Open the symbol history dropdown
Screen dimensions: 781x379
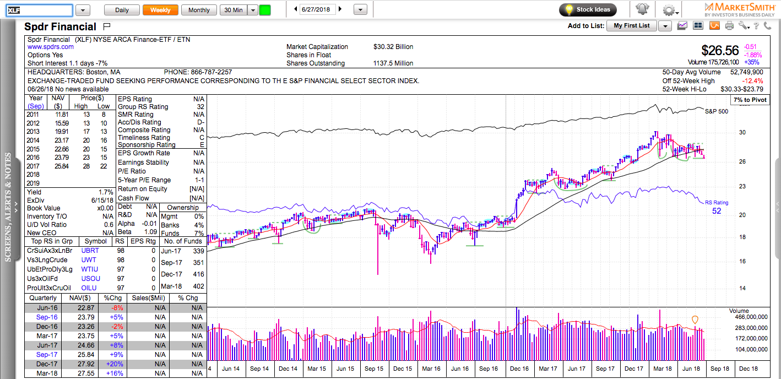(83, 10)
